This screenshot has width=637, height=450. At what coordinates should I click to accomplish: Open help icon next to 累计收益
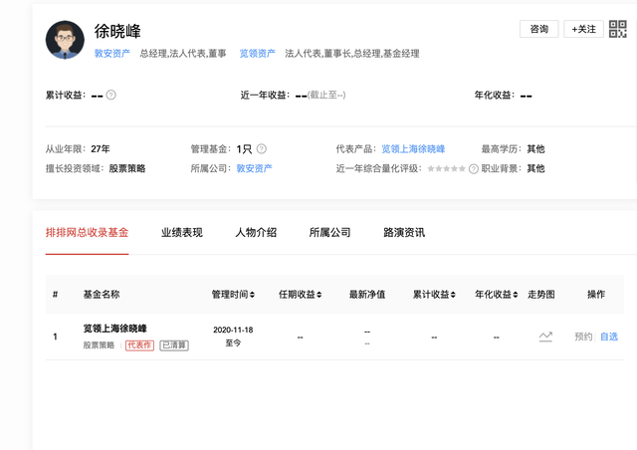pyautogui.click(x=111, y=96)
